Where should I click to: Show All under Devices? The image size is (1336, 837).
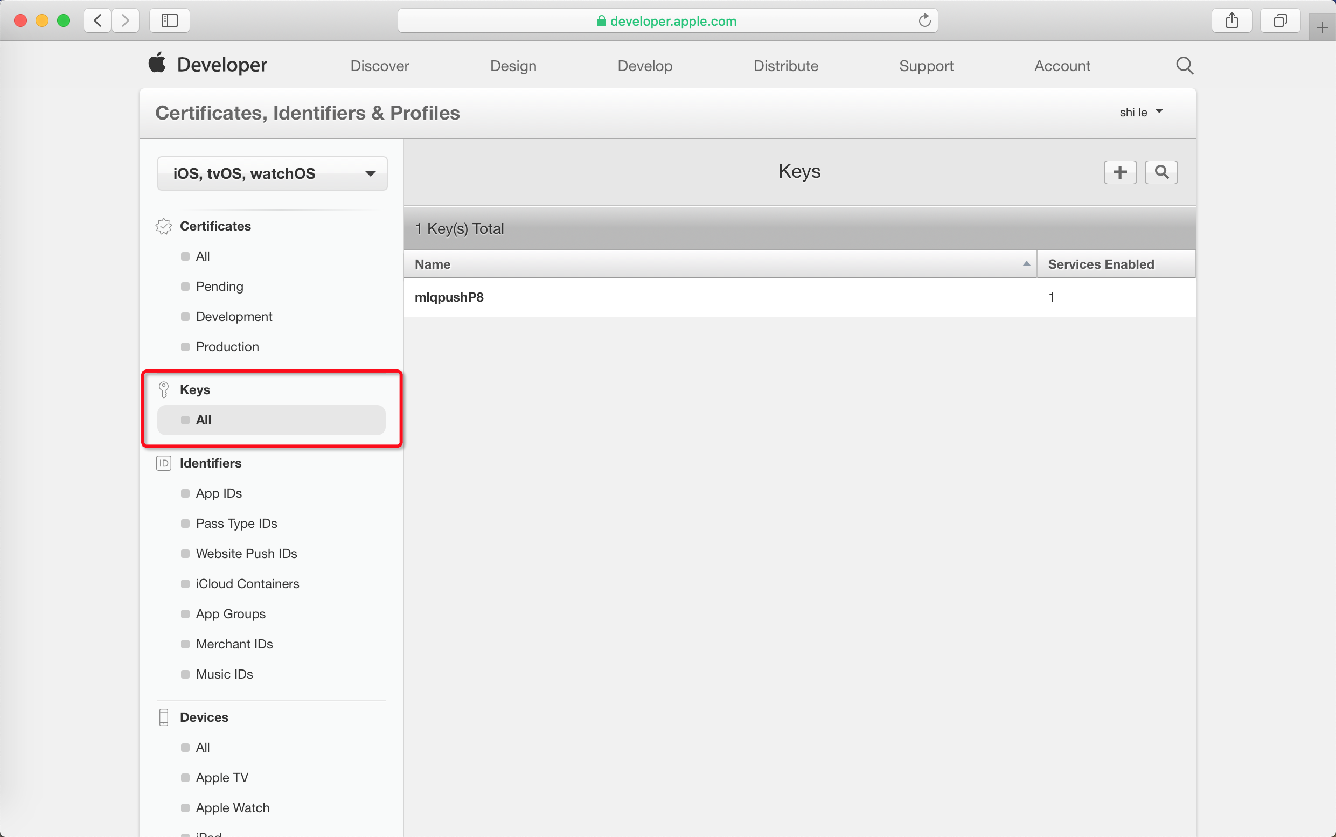203,748
